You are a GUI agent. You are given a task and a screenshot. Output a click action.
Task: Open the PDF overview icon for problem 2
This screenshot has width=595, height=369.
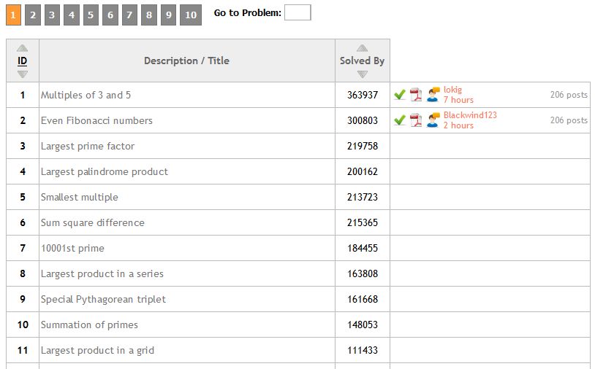tap(416, 120)
